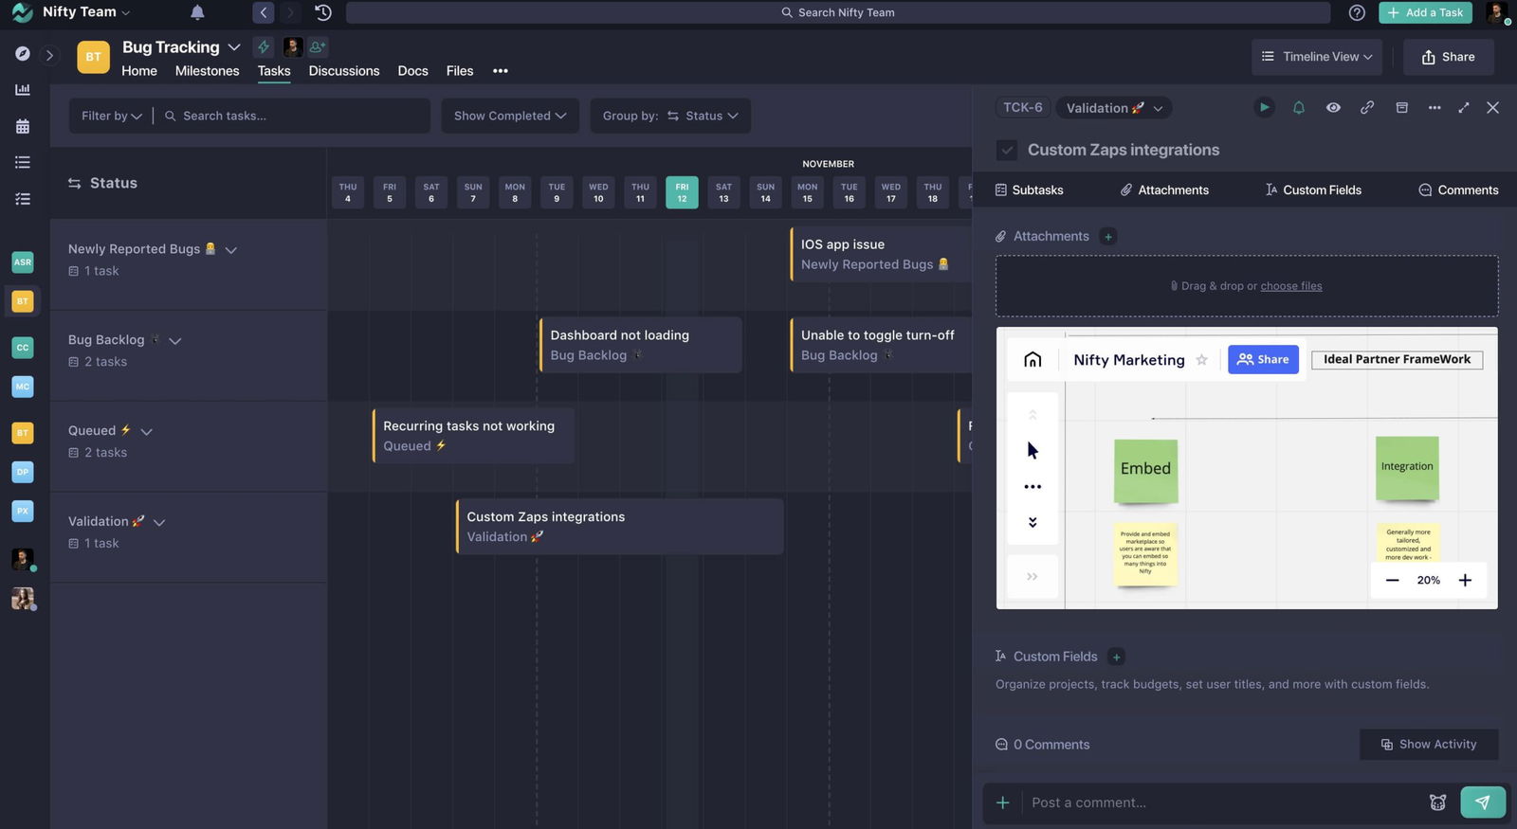This screenshot has height=829, width=1517.
Task: Open the Validation status dropdown in task panel
Action: [x=1114, y=108]
